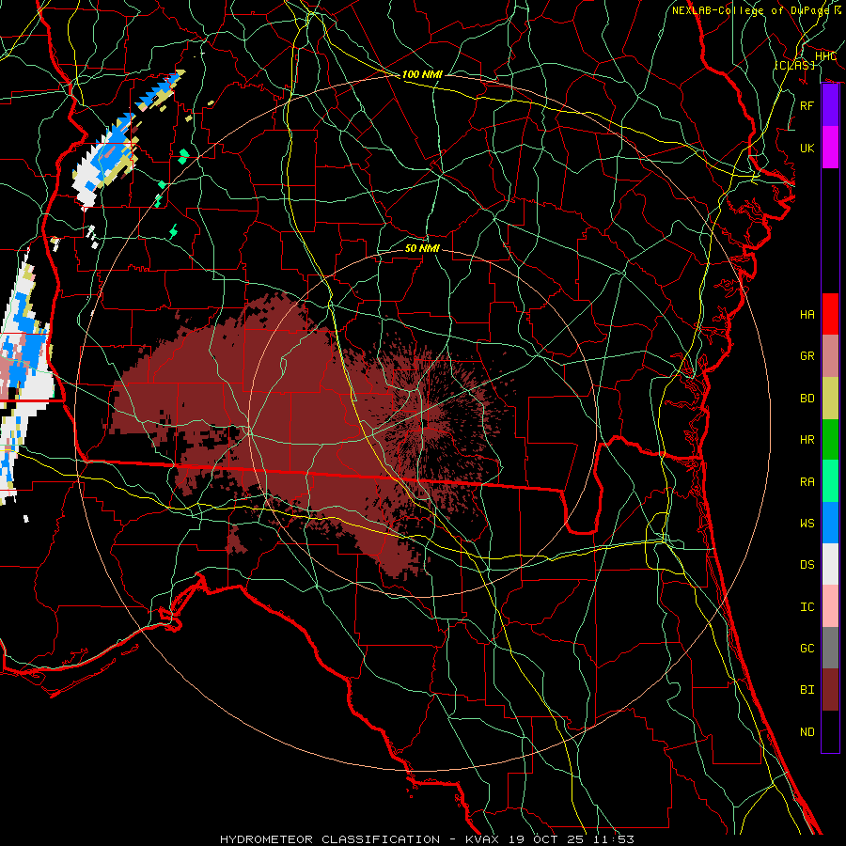The image size is (846, 846).
Task: Click the RF purple legend swatch
Action: click(830, 105)
